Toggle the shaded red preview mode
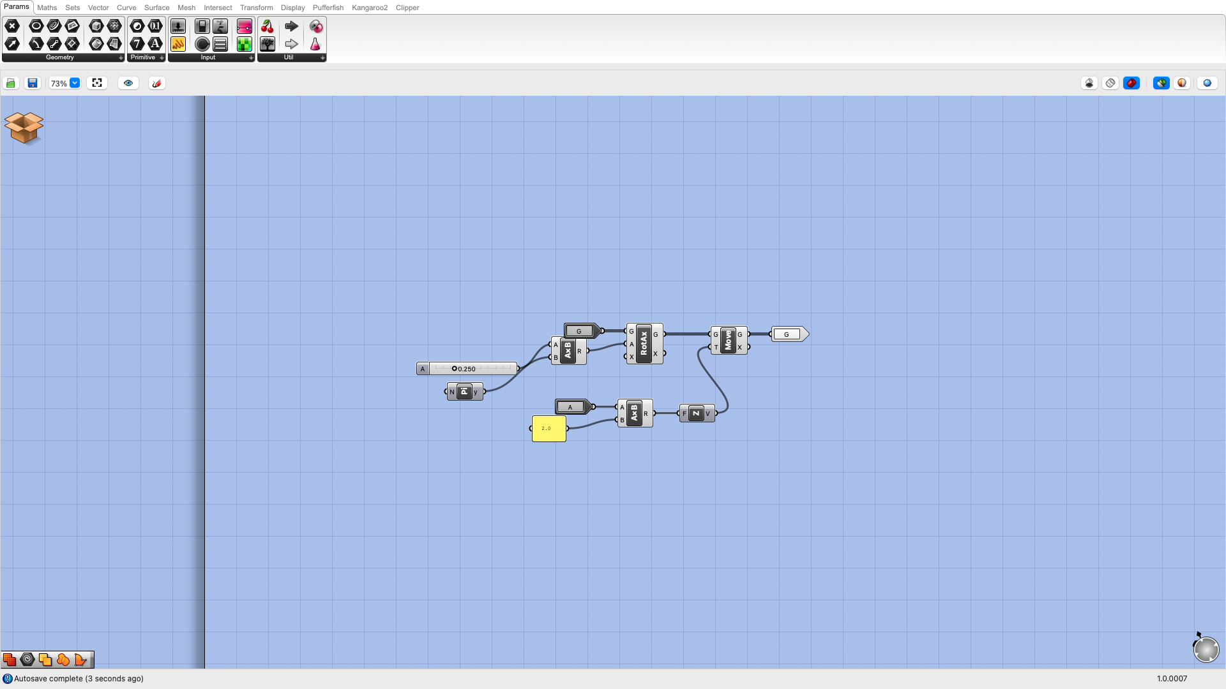The image size is (1226, 689). (x=1131, y=83)
